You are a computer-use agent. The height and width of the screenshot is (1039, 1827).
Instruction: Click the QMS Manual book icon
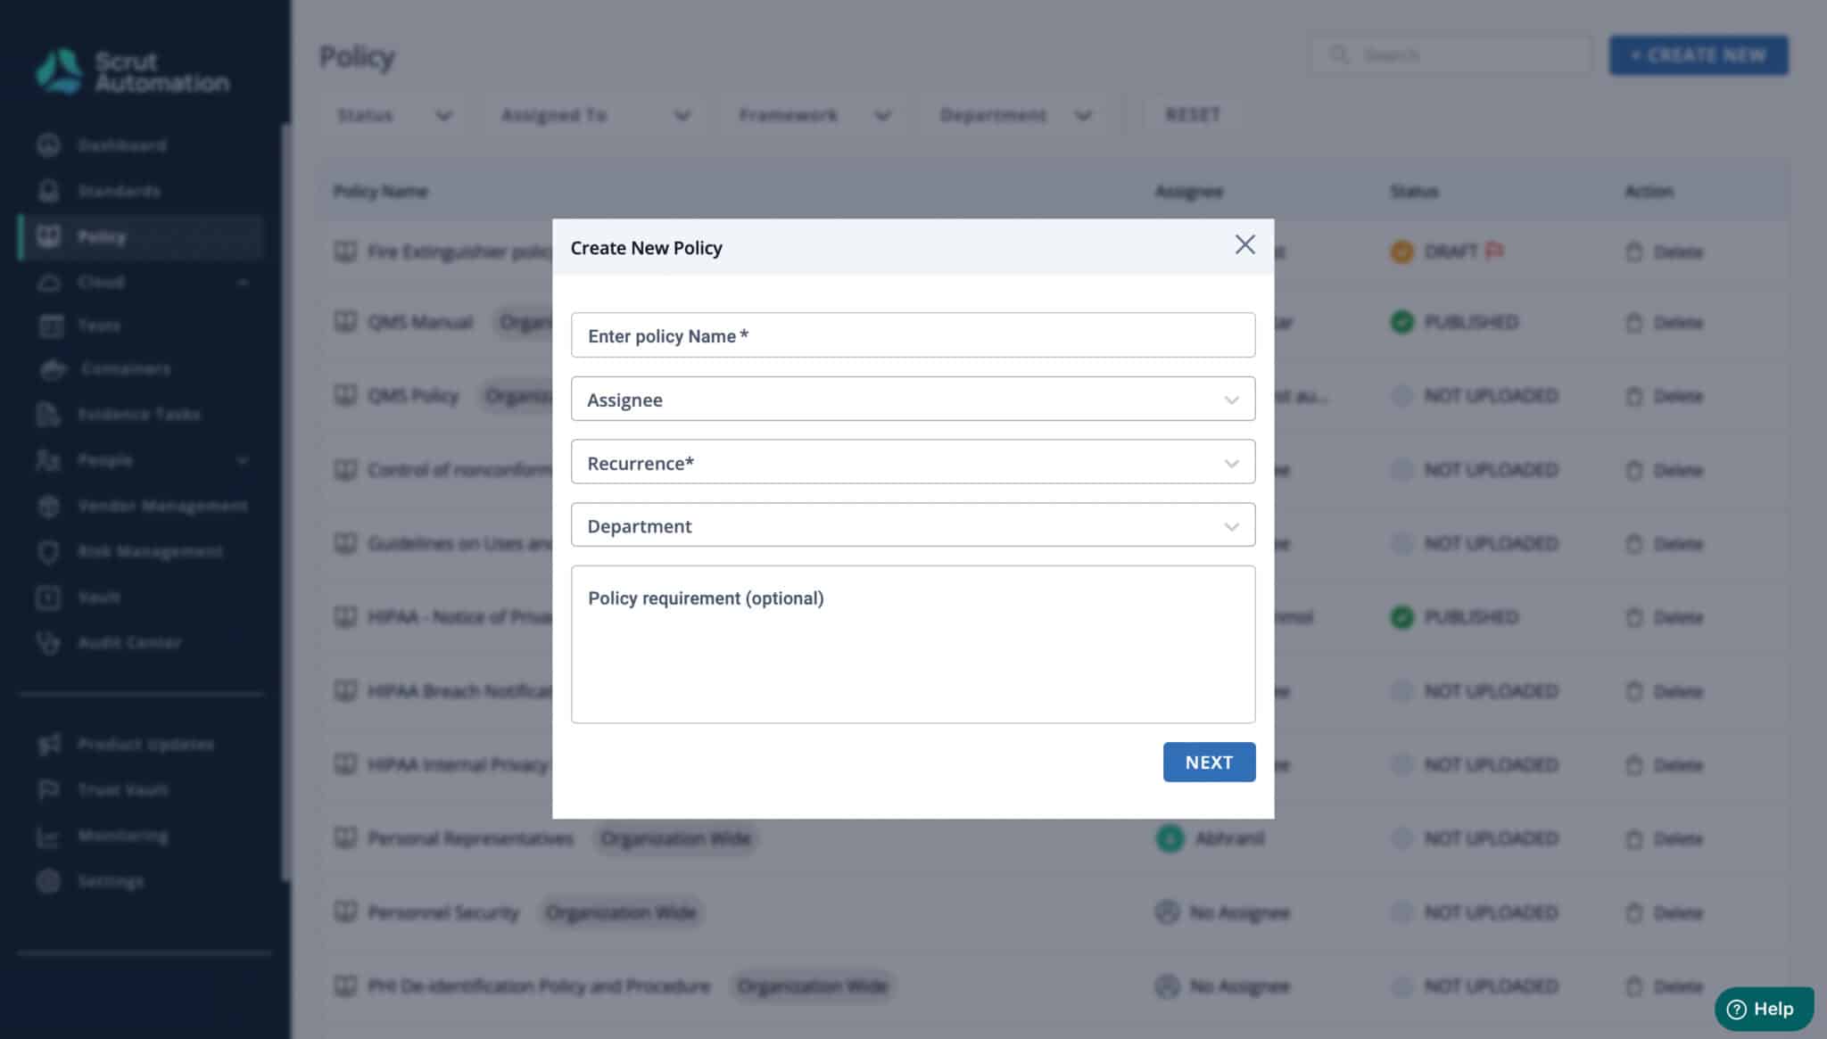tap(345, 322)
